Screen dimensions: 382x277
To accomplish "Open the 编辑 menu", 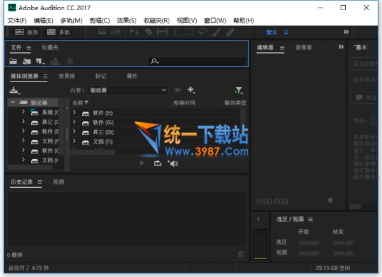I will (43, 20).
